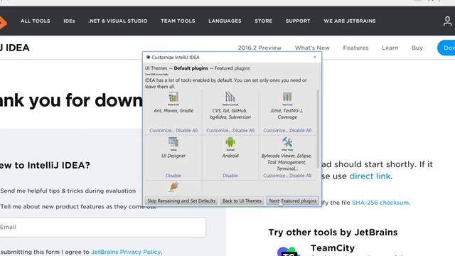Click the Customize IntelliJ IDEA title bar icon

pyautogui.click(x=148, y=57)
